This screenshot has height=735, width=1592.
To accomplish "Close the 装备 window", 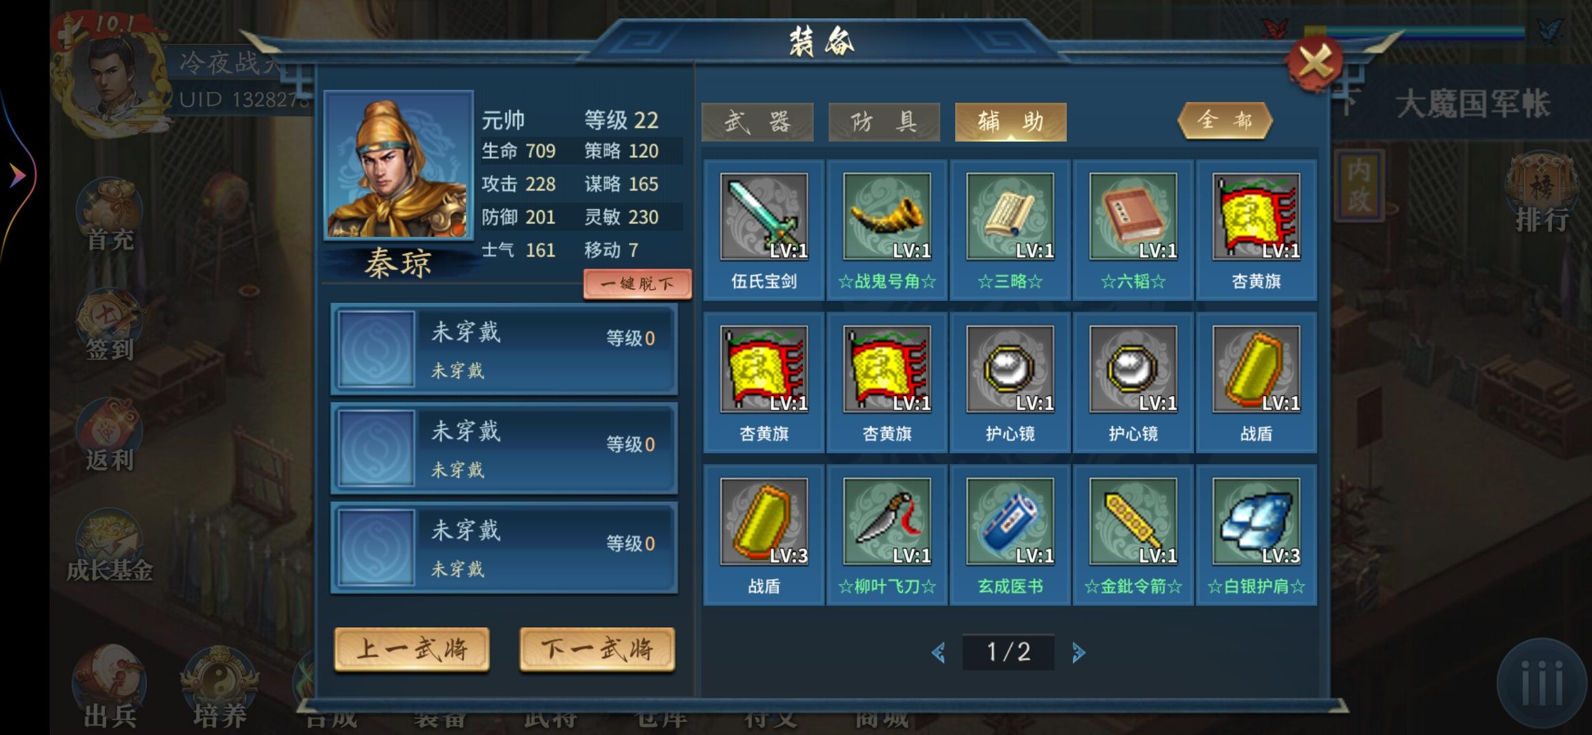I will (1314, 63).
